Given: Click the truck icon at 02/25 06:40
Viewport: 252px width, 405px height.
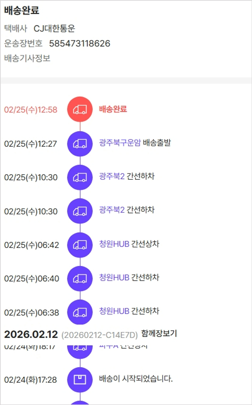Looking at the screenshot, I should 80,278.
